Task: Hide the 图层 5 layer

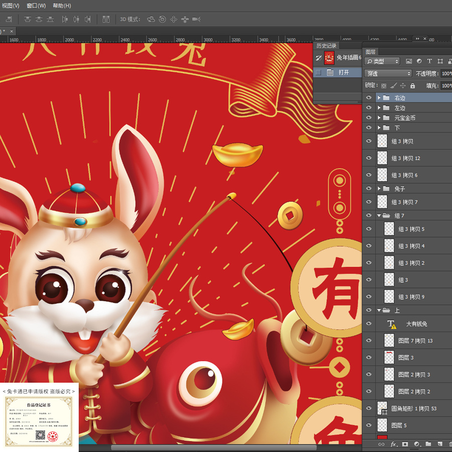Action: click(x=369, y=425)
